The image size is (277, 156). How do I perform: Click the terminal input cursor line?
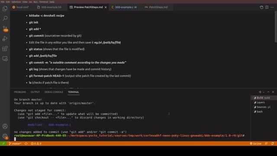(15, 139)
